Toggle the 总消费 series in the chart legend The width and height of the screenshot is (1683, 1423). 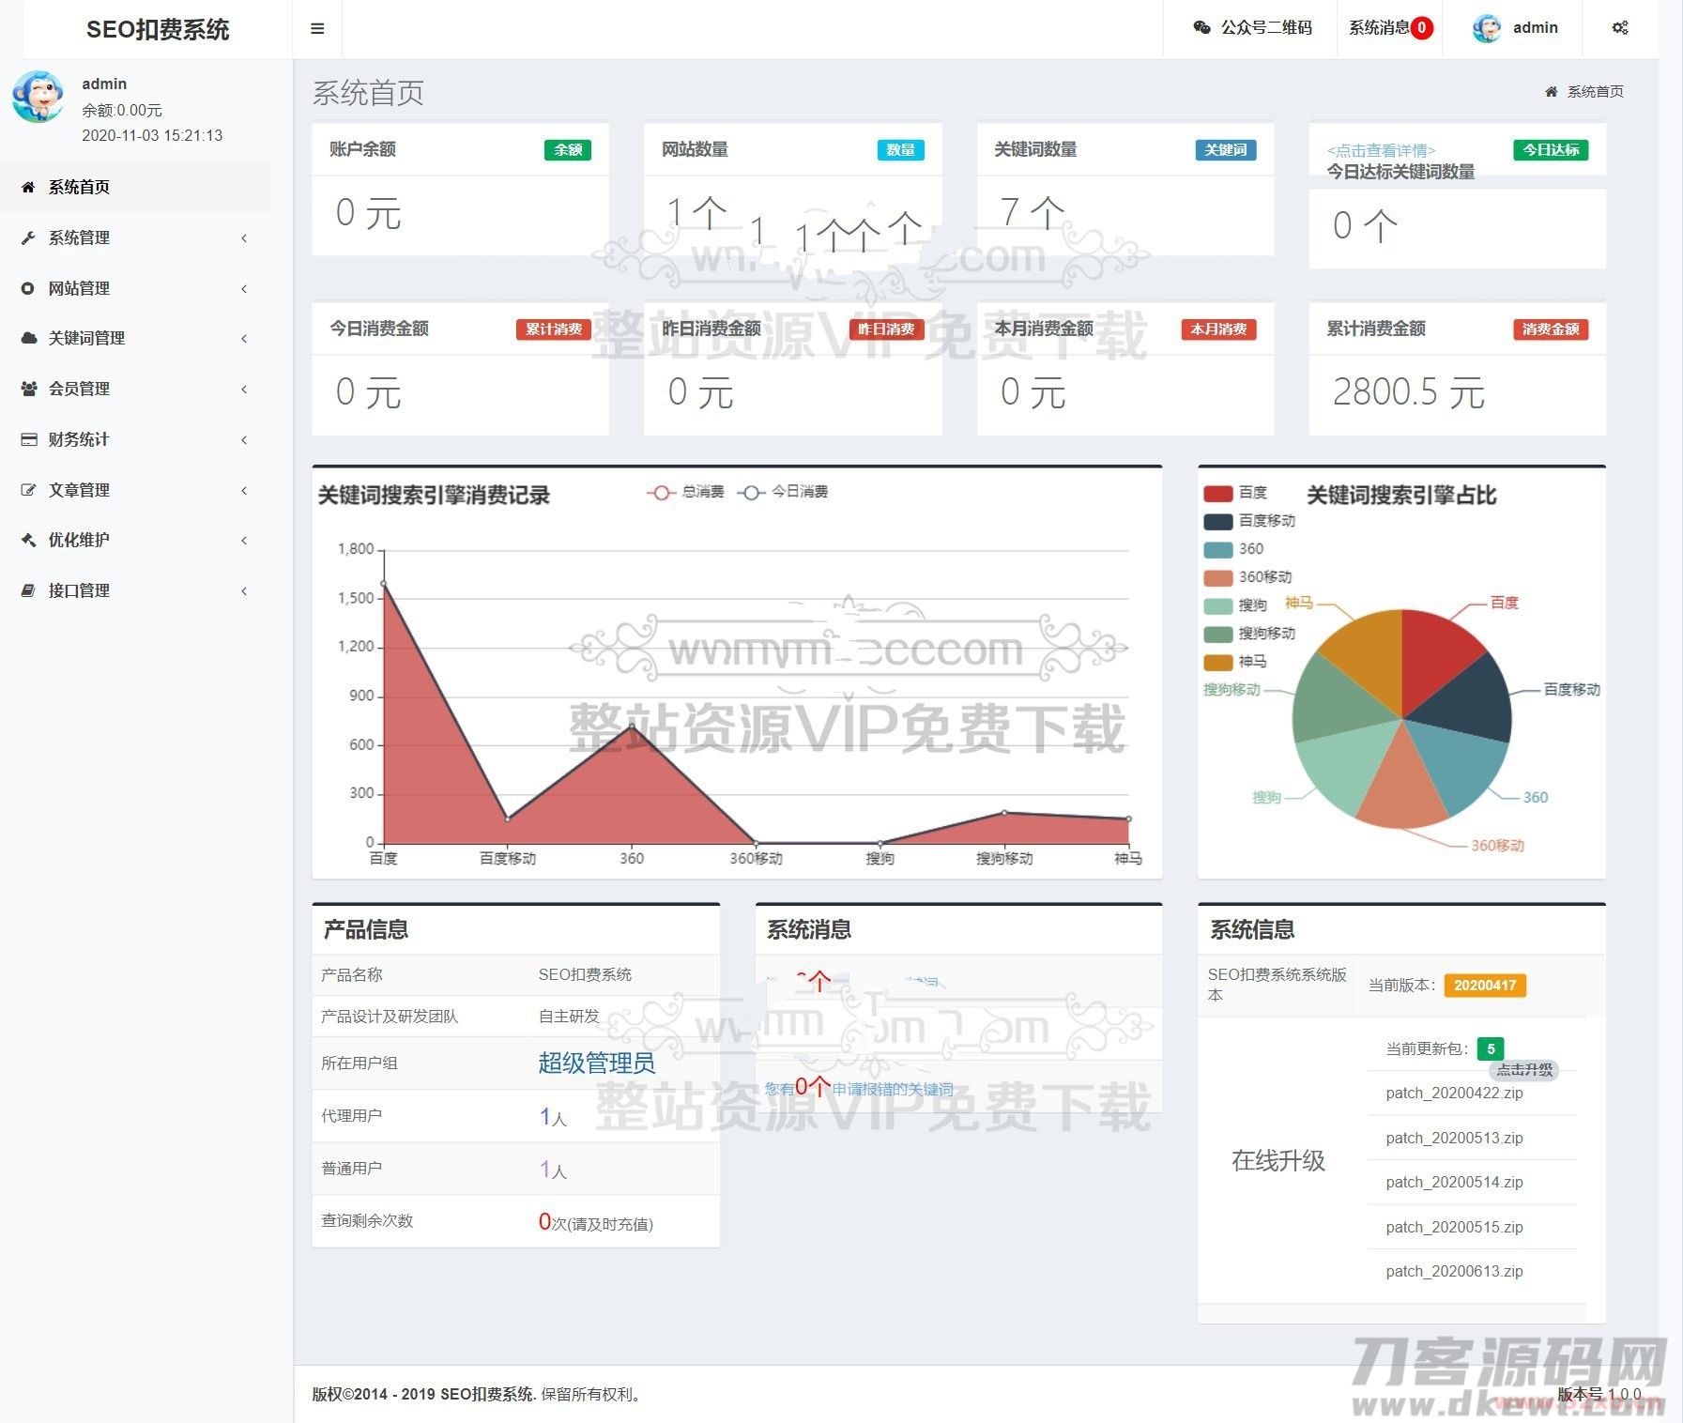coord(685,491)
